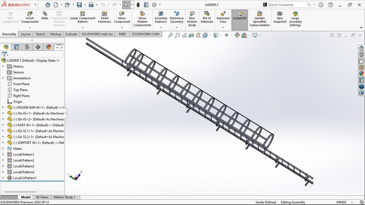Open a file using the Open icon
This screenshot has height=205, width=365.
coord(67,5)
